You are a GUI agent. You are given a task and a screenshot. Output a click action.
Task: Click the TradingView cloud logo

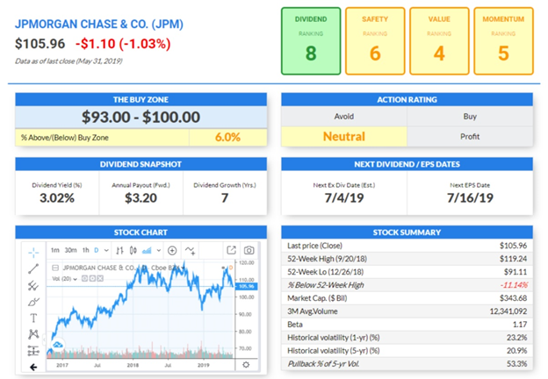pos(58,345)
